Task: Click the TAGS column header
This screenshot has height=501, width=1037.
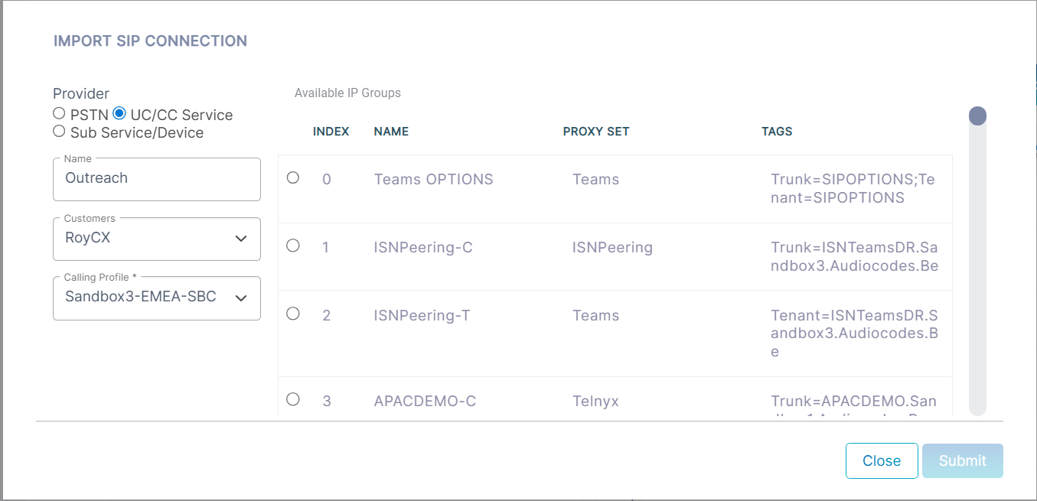Action: pos(777,132)
